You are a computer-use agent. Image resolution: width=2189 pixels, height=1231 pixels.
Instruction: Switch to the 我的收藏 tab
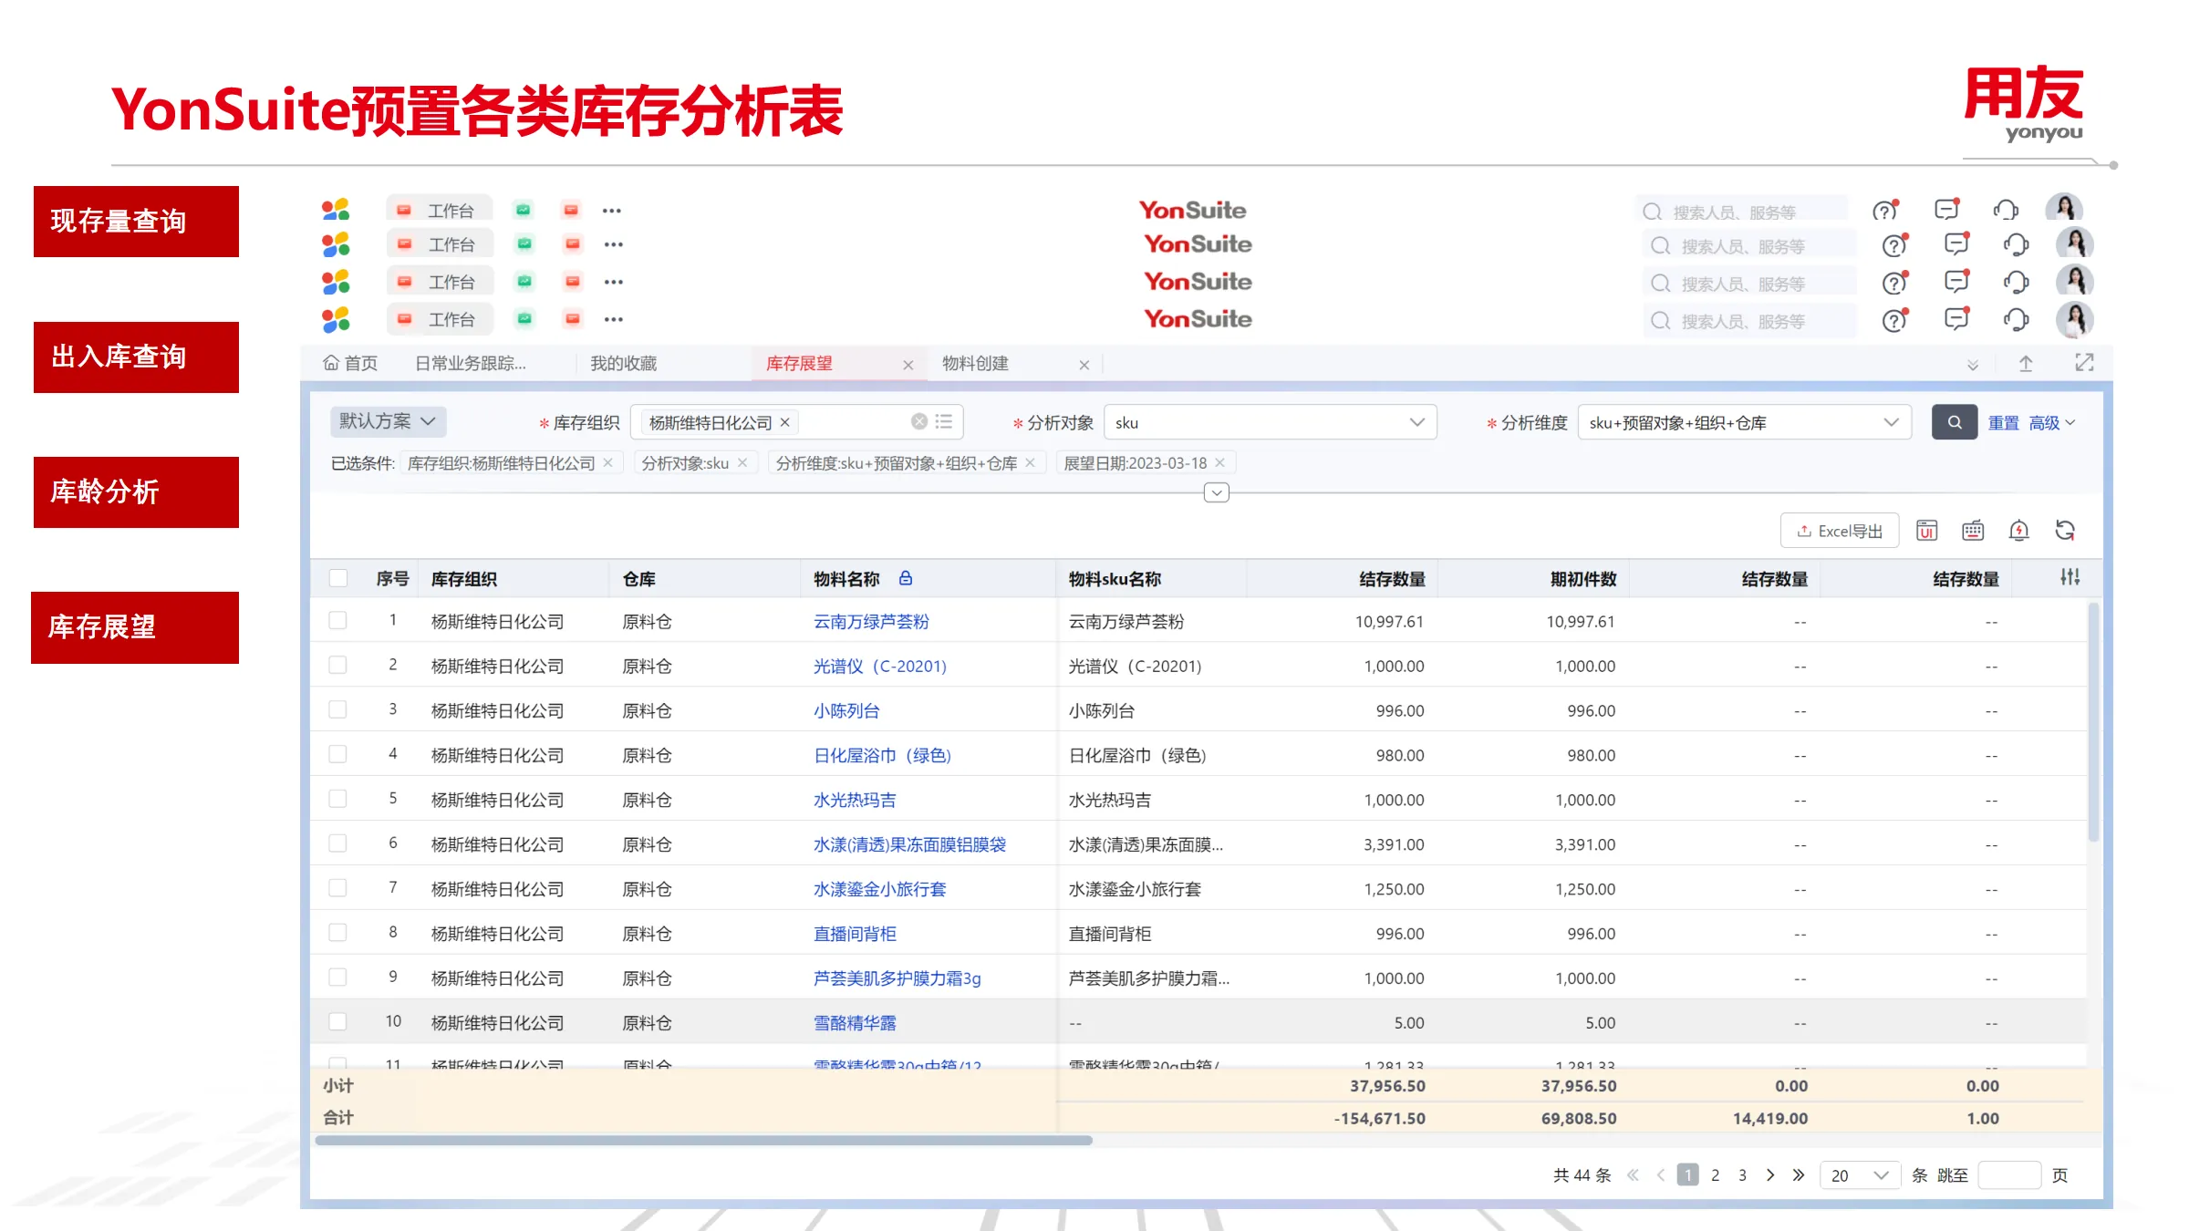point(623,363)
